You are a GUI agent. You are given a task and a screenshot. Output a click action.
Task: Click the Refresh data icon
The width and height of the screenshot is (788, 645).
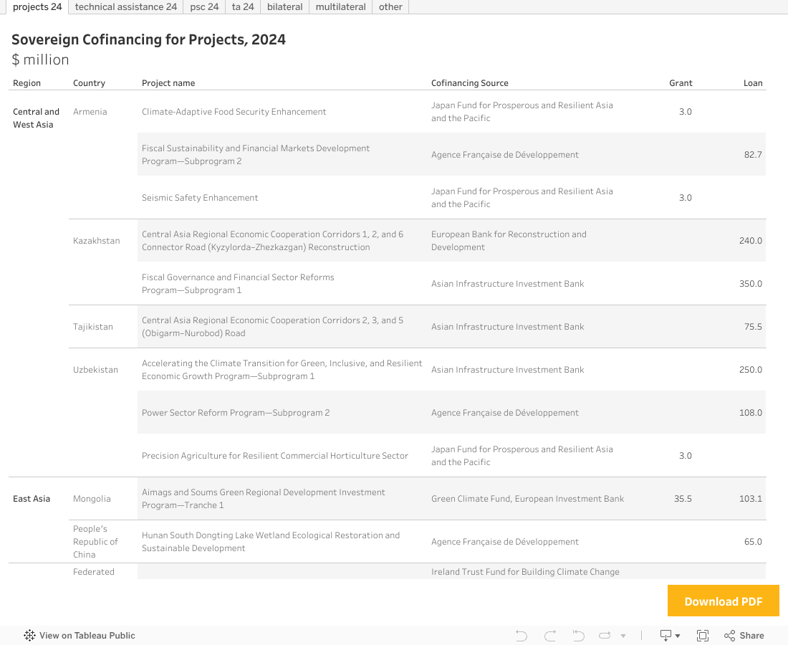click(605, 636)
